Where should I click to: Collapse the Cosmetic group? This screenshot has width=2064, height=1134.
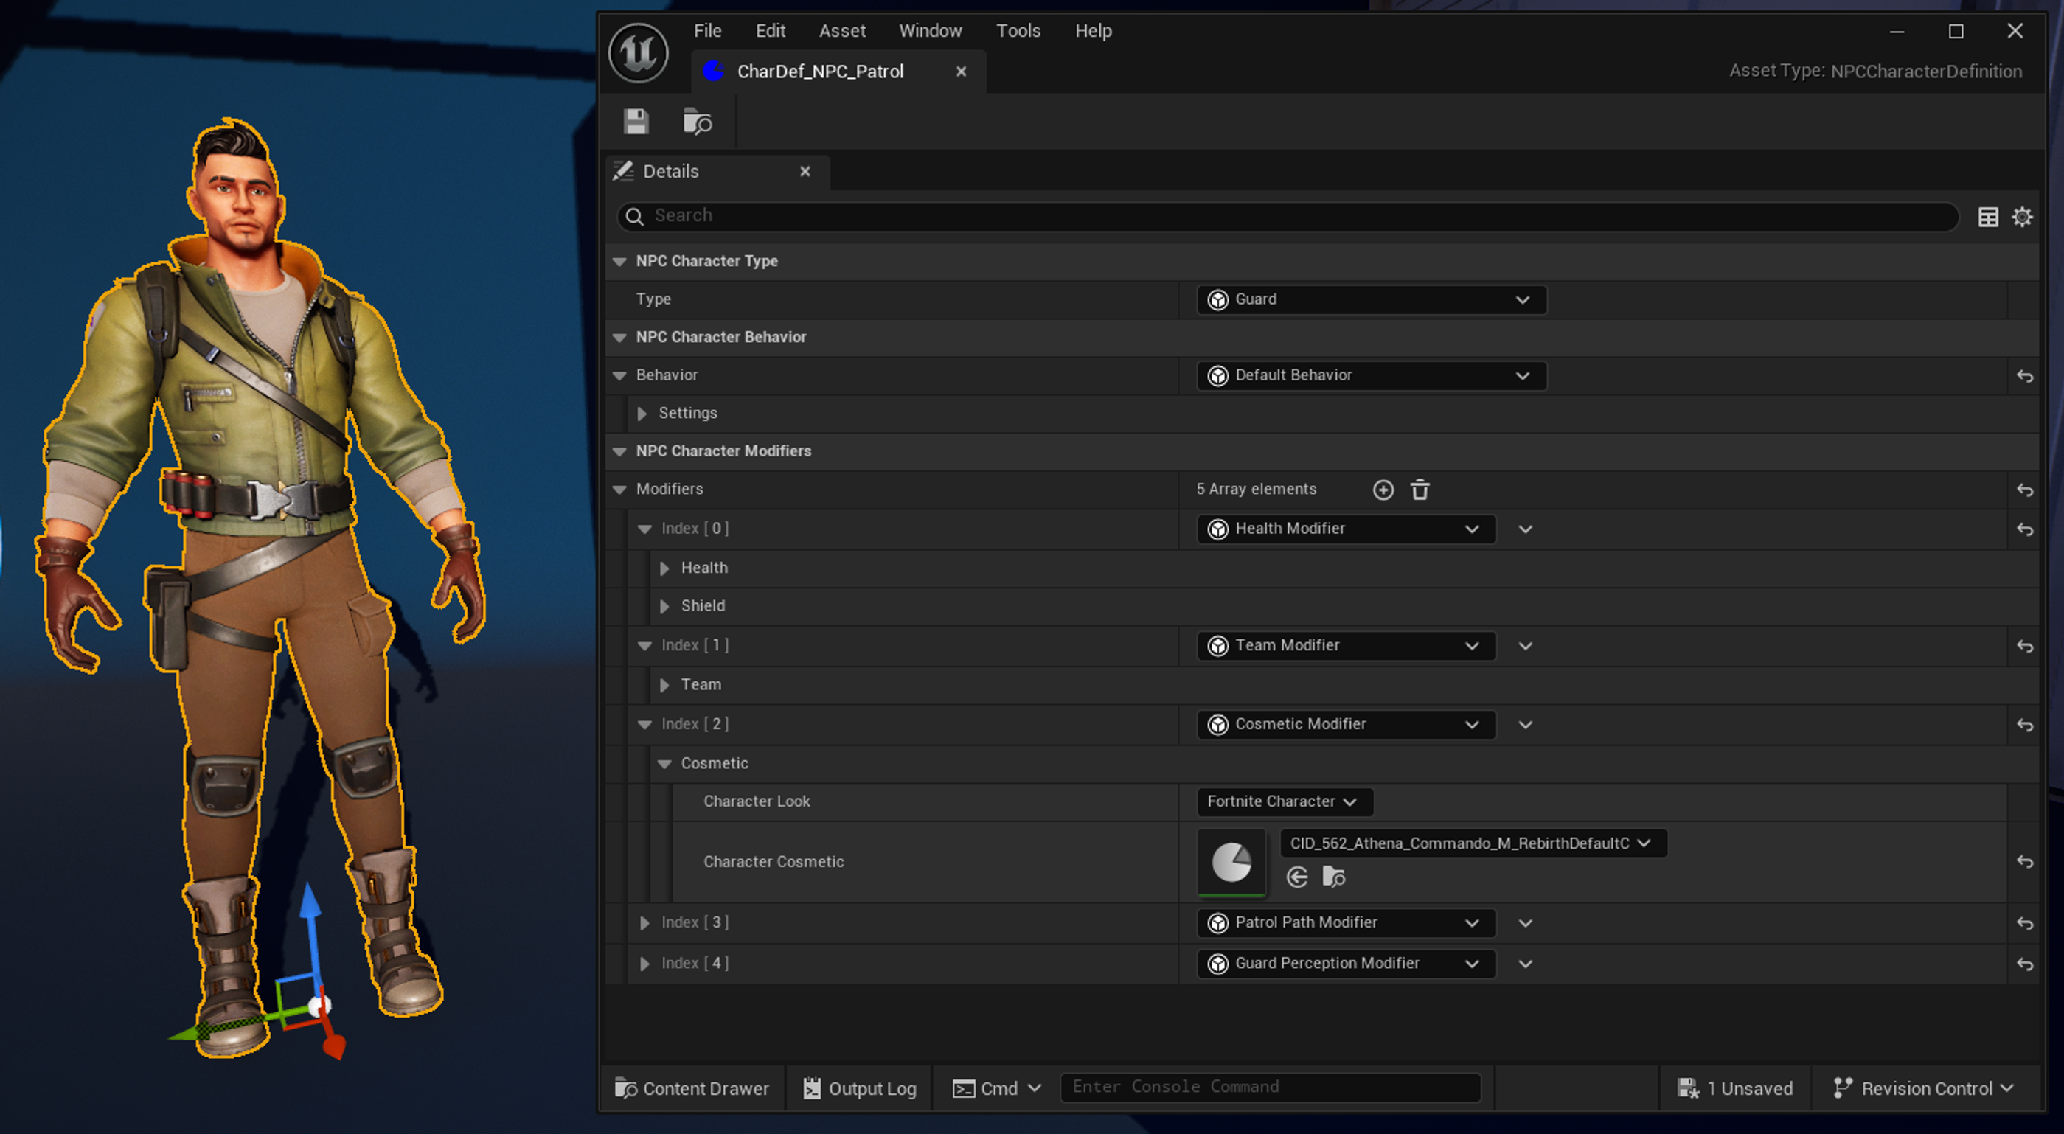pos(664,764)
